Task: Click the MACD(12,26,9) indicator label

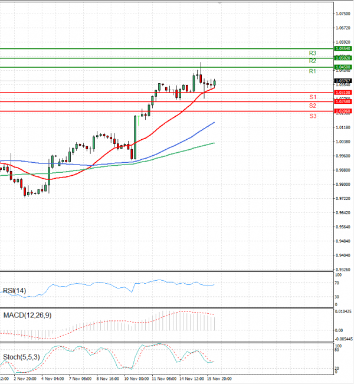Action: click(x=28, y=315)
